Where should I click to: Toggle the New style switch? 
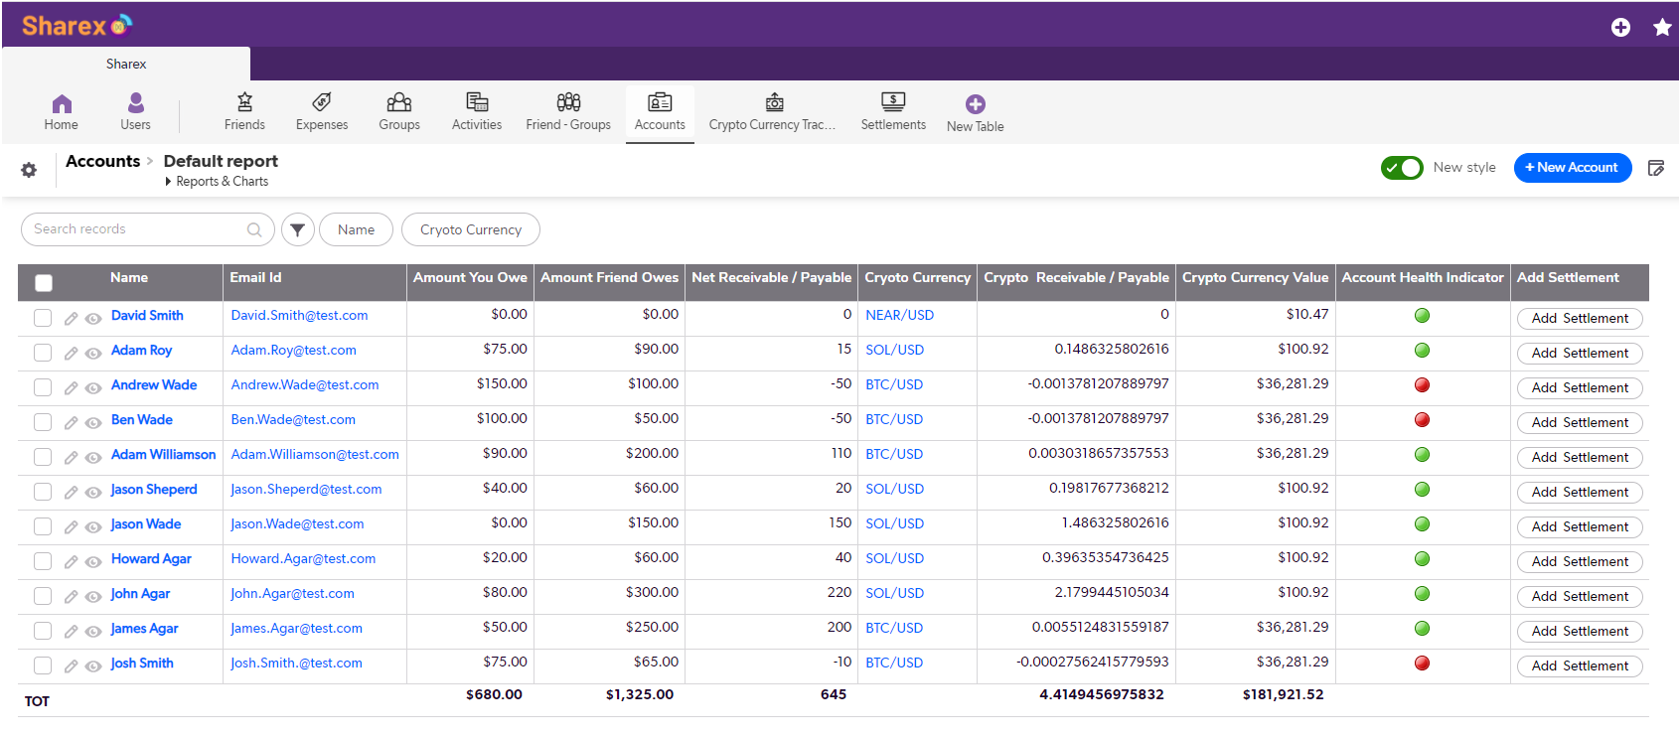click(1402, 168)
